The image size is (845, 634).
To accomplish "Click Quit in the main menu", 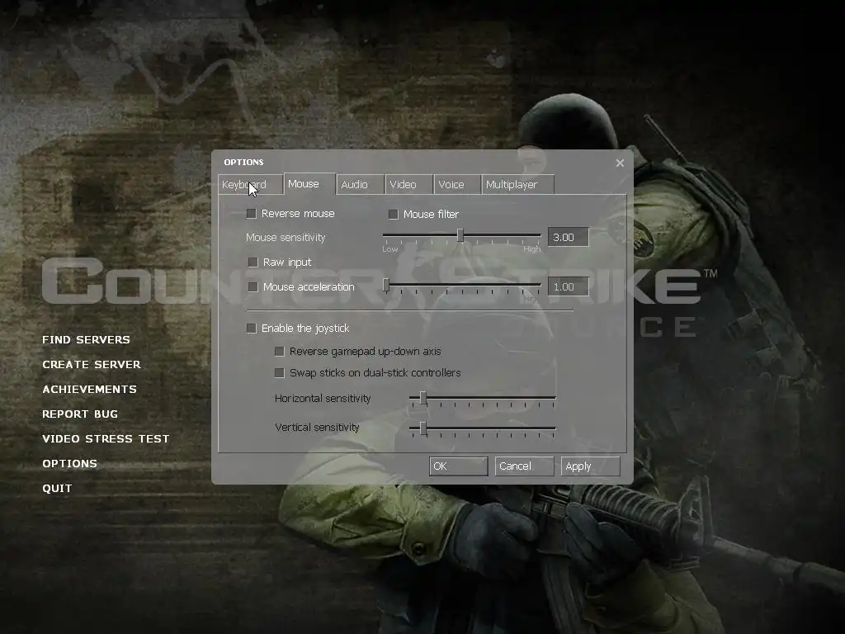I will pos(57,489).
